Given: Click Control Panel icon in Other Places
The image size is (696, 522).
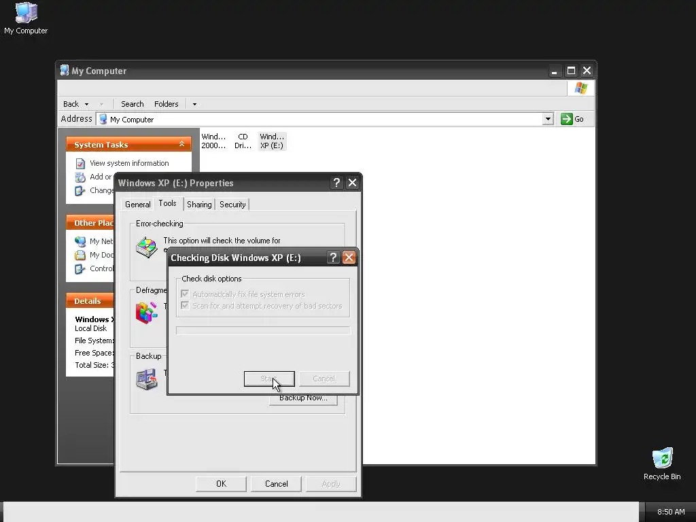Looking at the screenshot, I should point(80,269).
